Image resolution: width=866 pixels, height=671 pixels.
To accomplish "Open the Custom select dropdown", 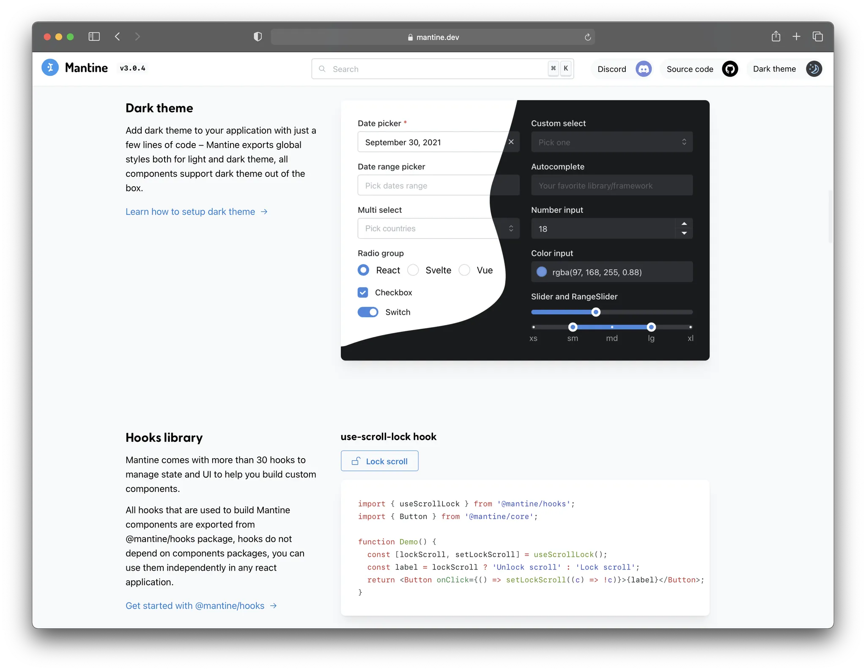I will [x=611, y=142].
